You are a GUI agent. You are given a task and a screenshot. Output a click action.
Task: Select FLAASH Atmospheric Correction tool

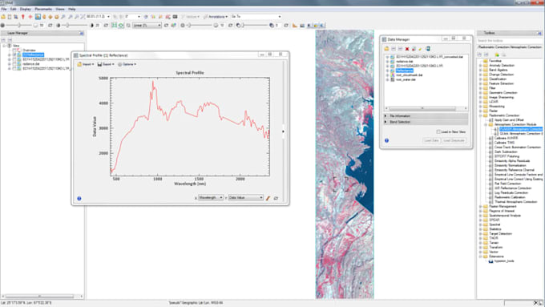(x=521, y=129)
